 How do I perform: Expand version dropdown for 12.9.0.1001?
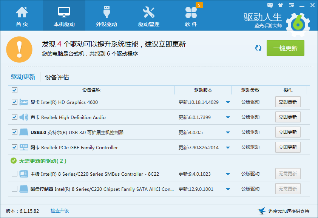click(228, 189)
